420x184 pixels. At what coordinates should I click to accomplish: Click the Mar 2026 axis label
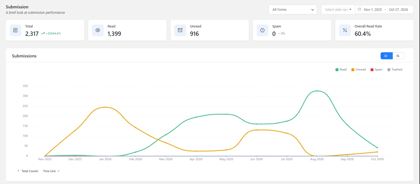click(166, 159)
